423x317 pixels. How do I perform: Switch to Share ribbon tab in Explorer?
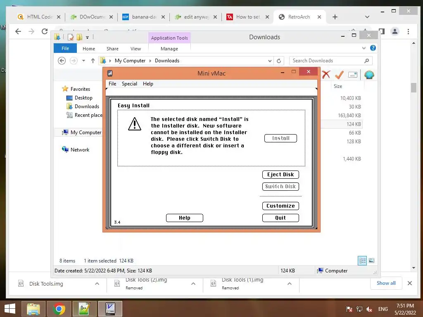point(112,49)
